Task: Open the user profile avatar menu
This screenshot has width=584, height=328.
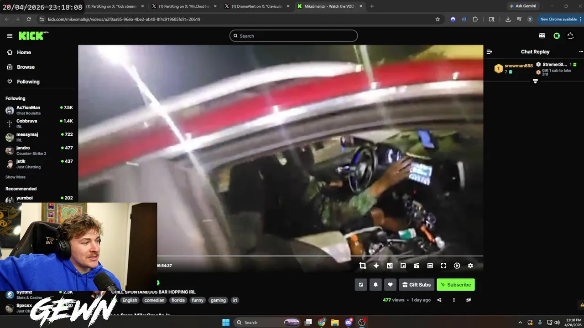Action: (570, 36)
